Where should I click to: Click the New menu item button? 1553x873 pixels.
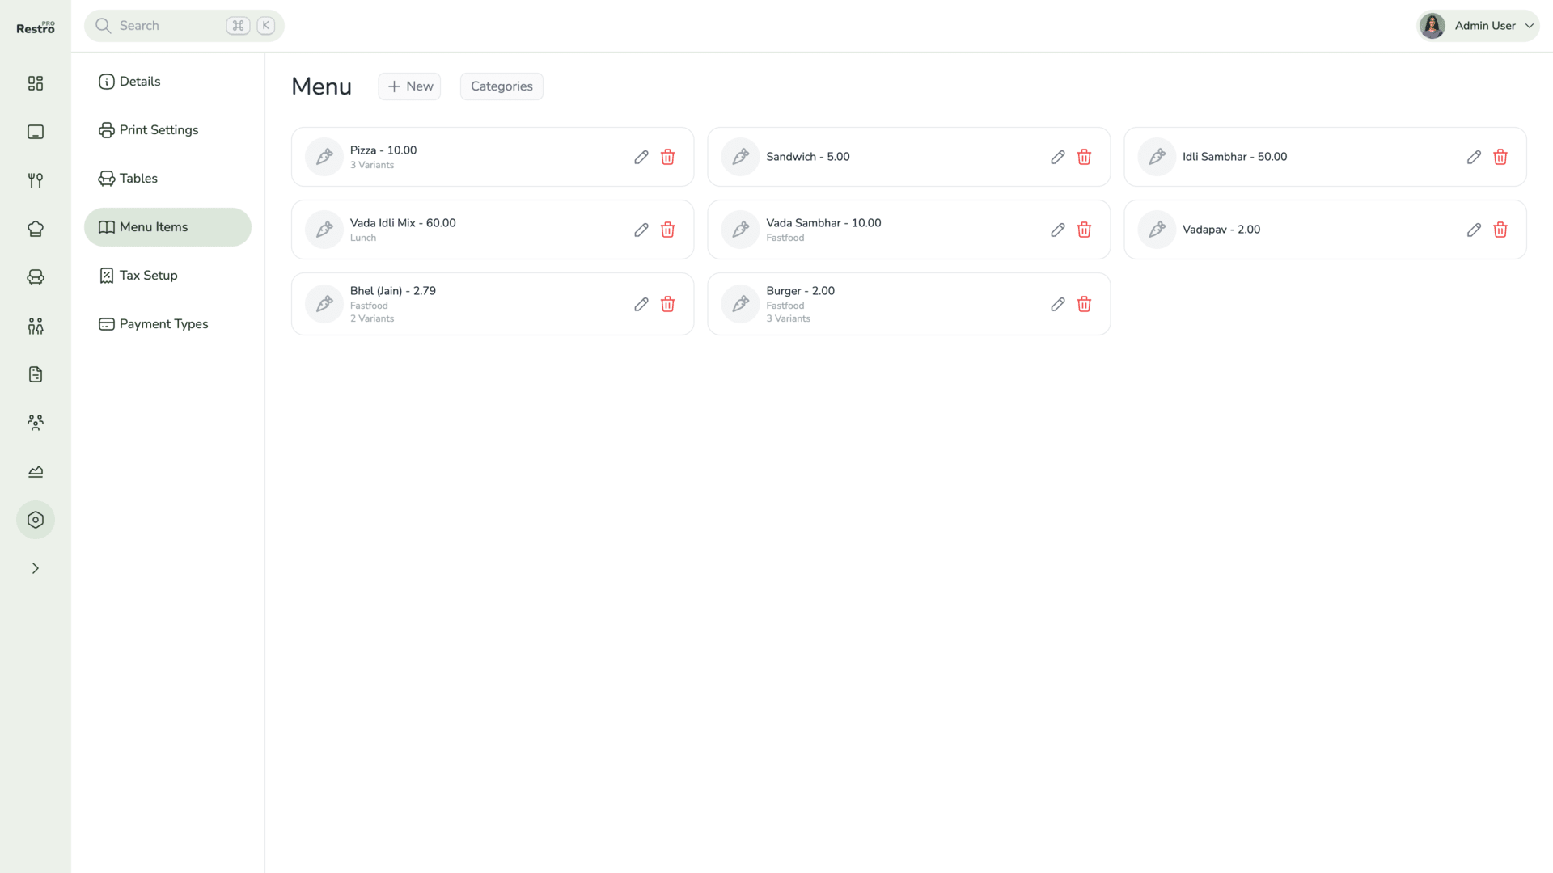[x=409, y=86]
